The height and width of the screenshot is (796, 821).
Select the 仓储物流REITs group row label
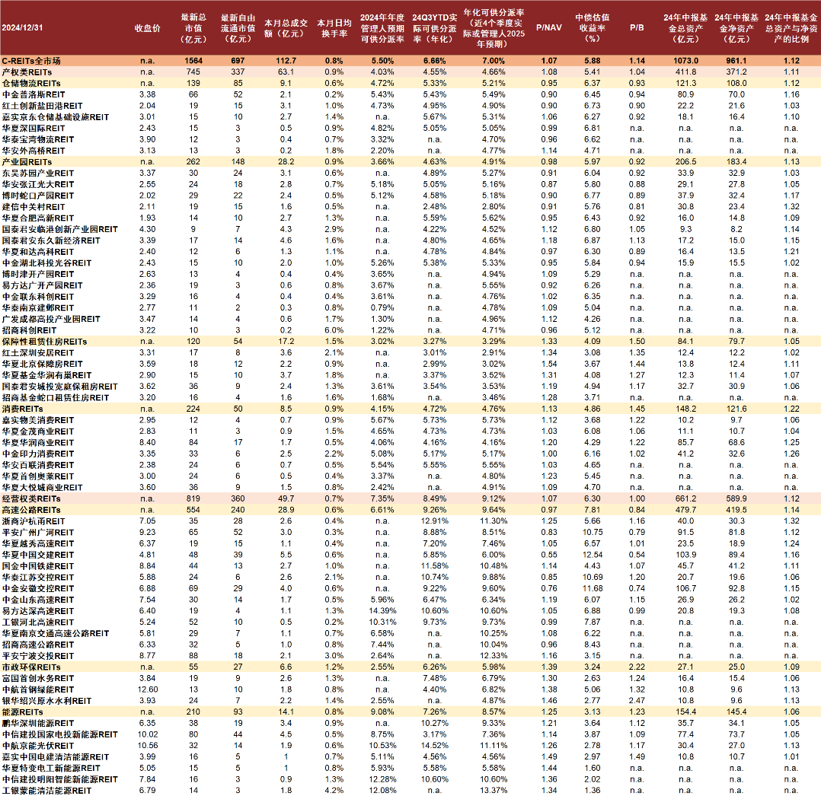31,83
